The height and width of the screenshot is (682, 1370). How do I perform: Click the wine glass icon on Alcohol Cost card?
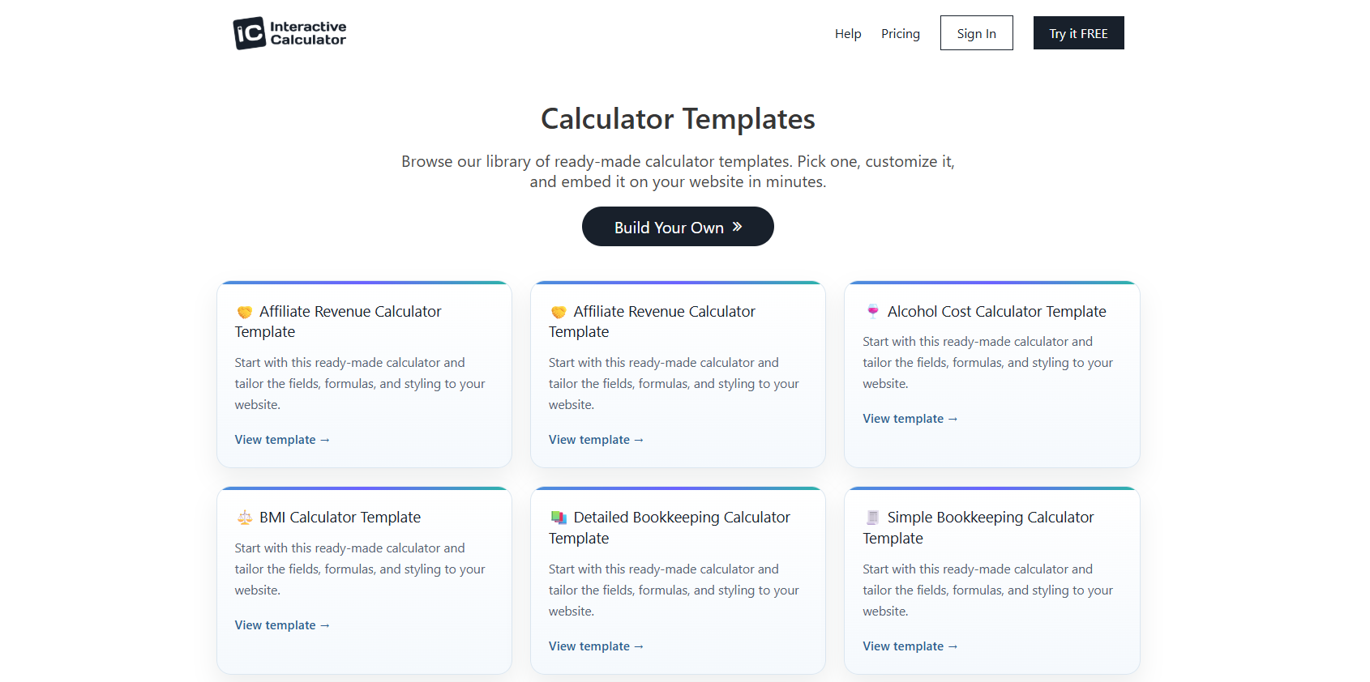tap(873, 311)
